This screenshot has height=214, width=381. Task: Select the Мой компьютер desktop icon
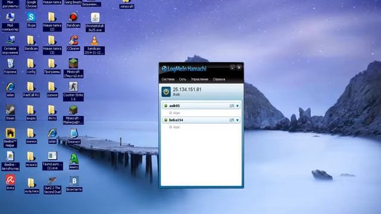[10, 21]
